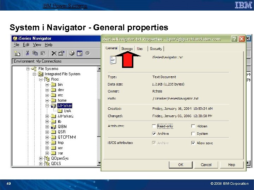Click the Integrated File System icon
Screen dimensions: 254x190
[41, 74]
